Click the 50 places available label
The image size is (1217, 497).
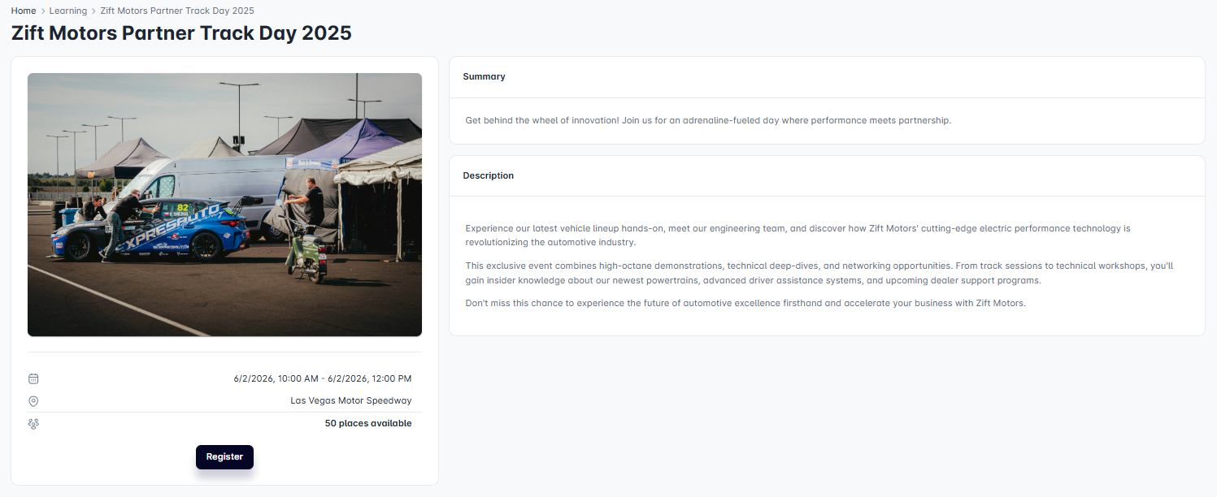pos(367,423)
